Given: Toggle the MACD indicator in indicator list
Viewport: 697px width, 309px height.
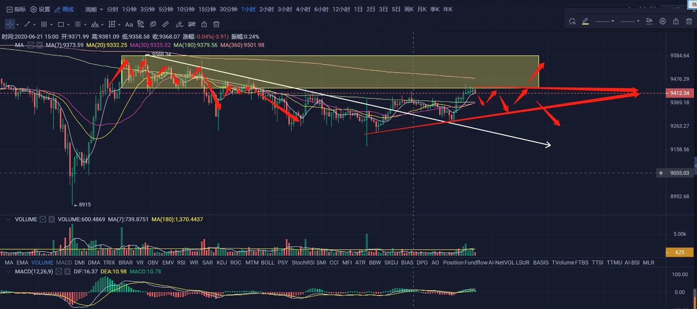Looking at the screenshot, I should click(x=64, y=263).
